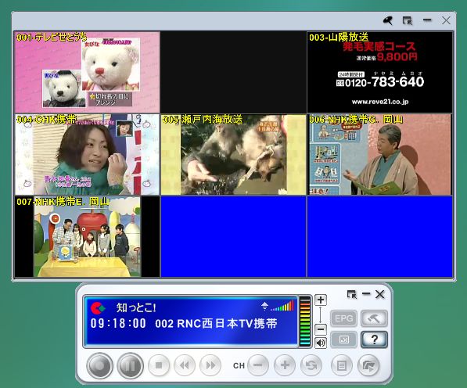Select channel 001 テレビせとうち thumbnail
This screenshot has height=388, width=467.
(87, 72)
